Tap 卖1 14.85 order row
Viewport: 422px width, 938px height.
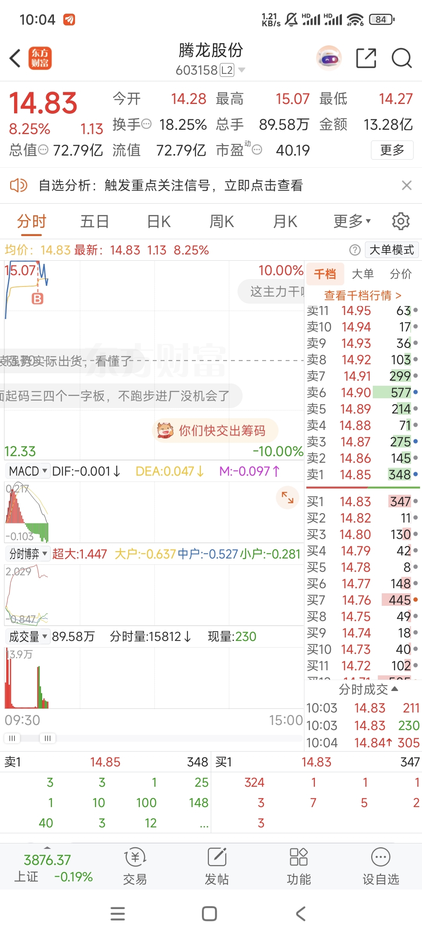coord(362,474)
